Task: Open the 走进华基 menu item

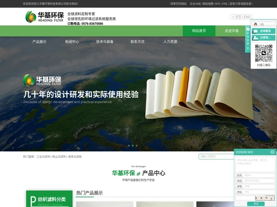Action: click(x=232, y=31)
